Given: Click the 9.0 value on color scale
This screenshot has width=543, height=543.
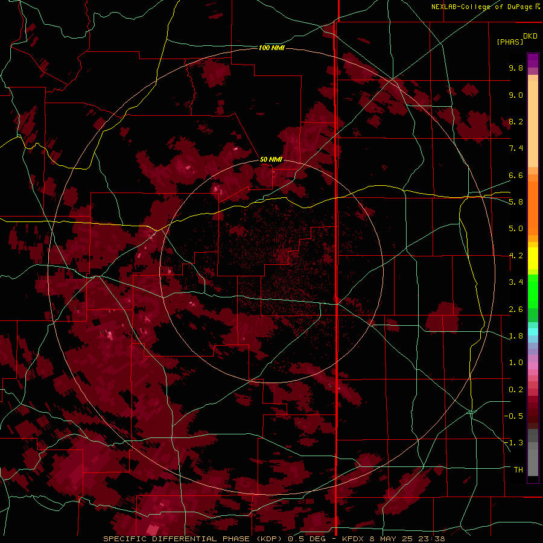Looking at the screenshot, I should click(516, 95).
